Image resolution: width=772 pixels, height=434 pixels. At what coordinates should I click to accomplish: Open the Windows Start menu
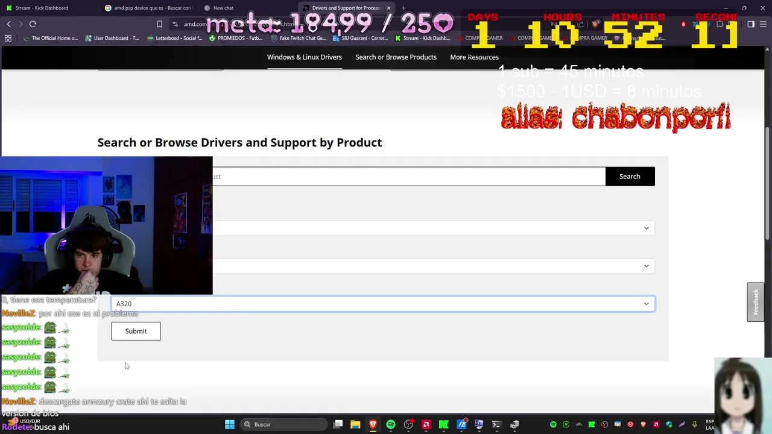click(229, 424)
